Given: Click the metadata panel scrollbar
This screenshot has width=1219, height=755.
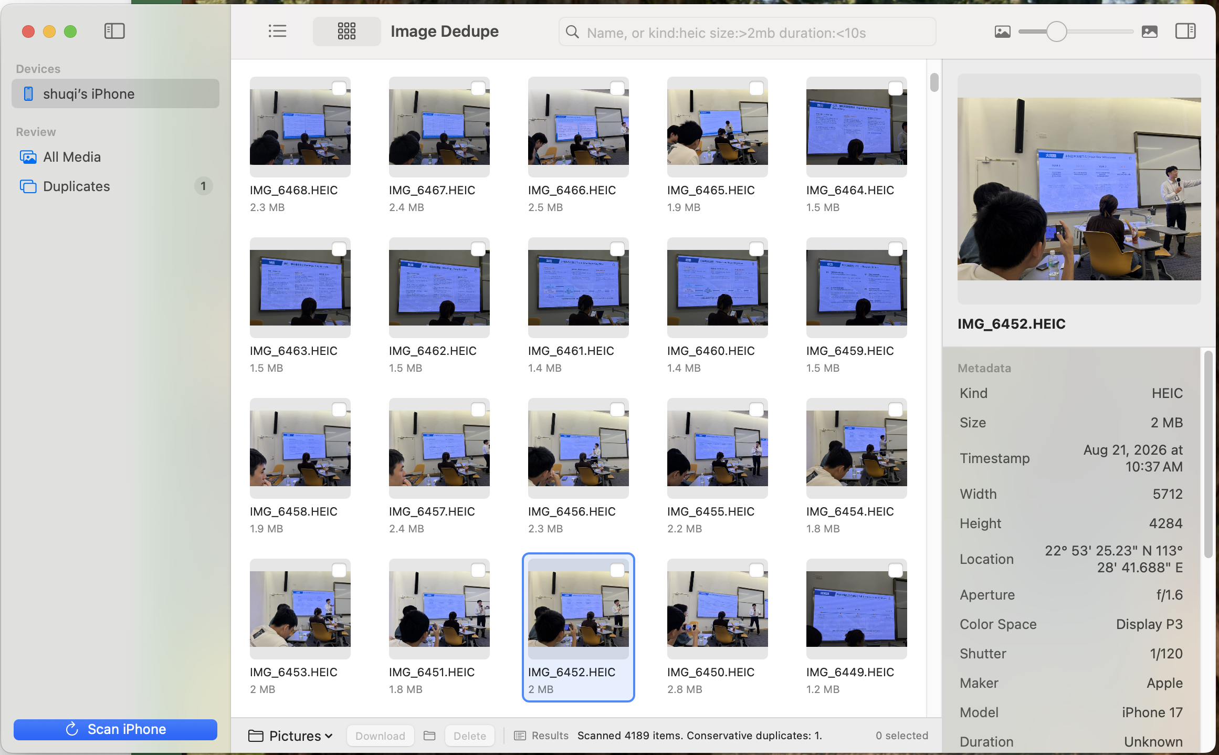Looking at the screenshot, I should (x=1208, y=454).
